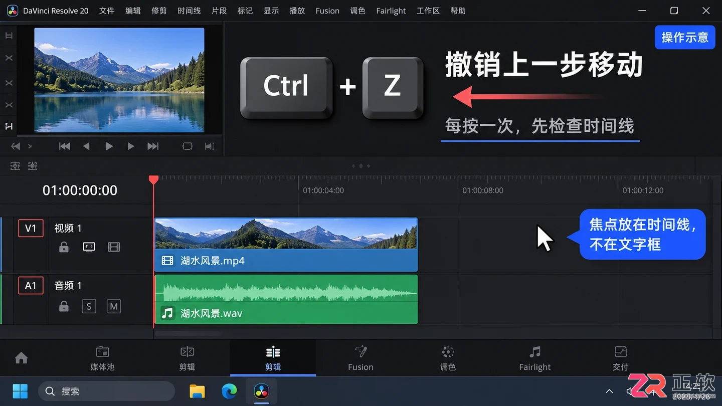Open the Fusion page from the bottom bar
The image size is (722, 406).
pos(360,358)
